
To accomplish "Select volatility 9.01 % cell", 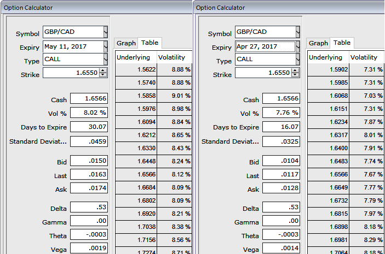I will click(x=174, y=96).
